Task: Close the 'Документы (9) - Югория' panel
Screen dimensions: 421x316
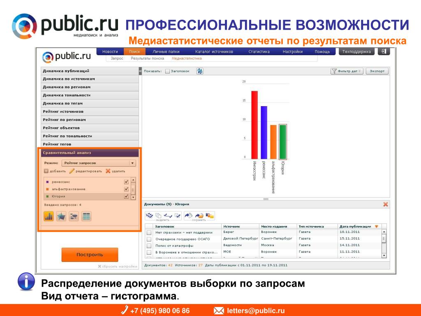Action: pyautogui.click(x=386, y=204)
